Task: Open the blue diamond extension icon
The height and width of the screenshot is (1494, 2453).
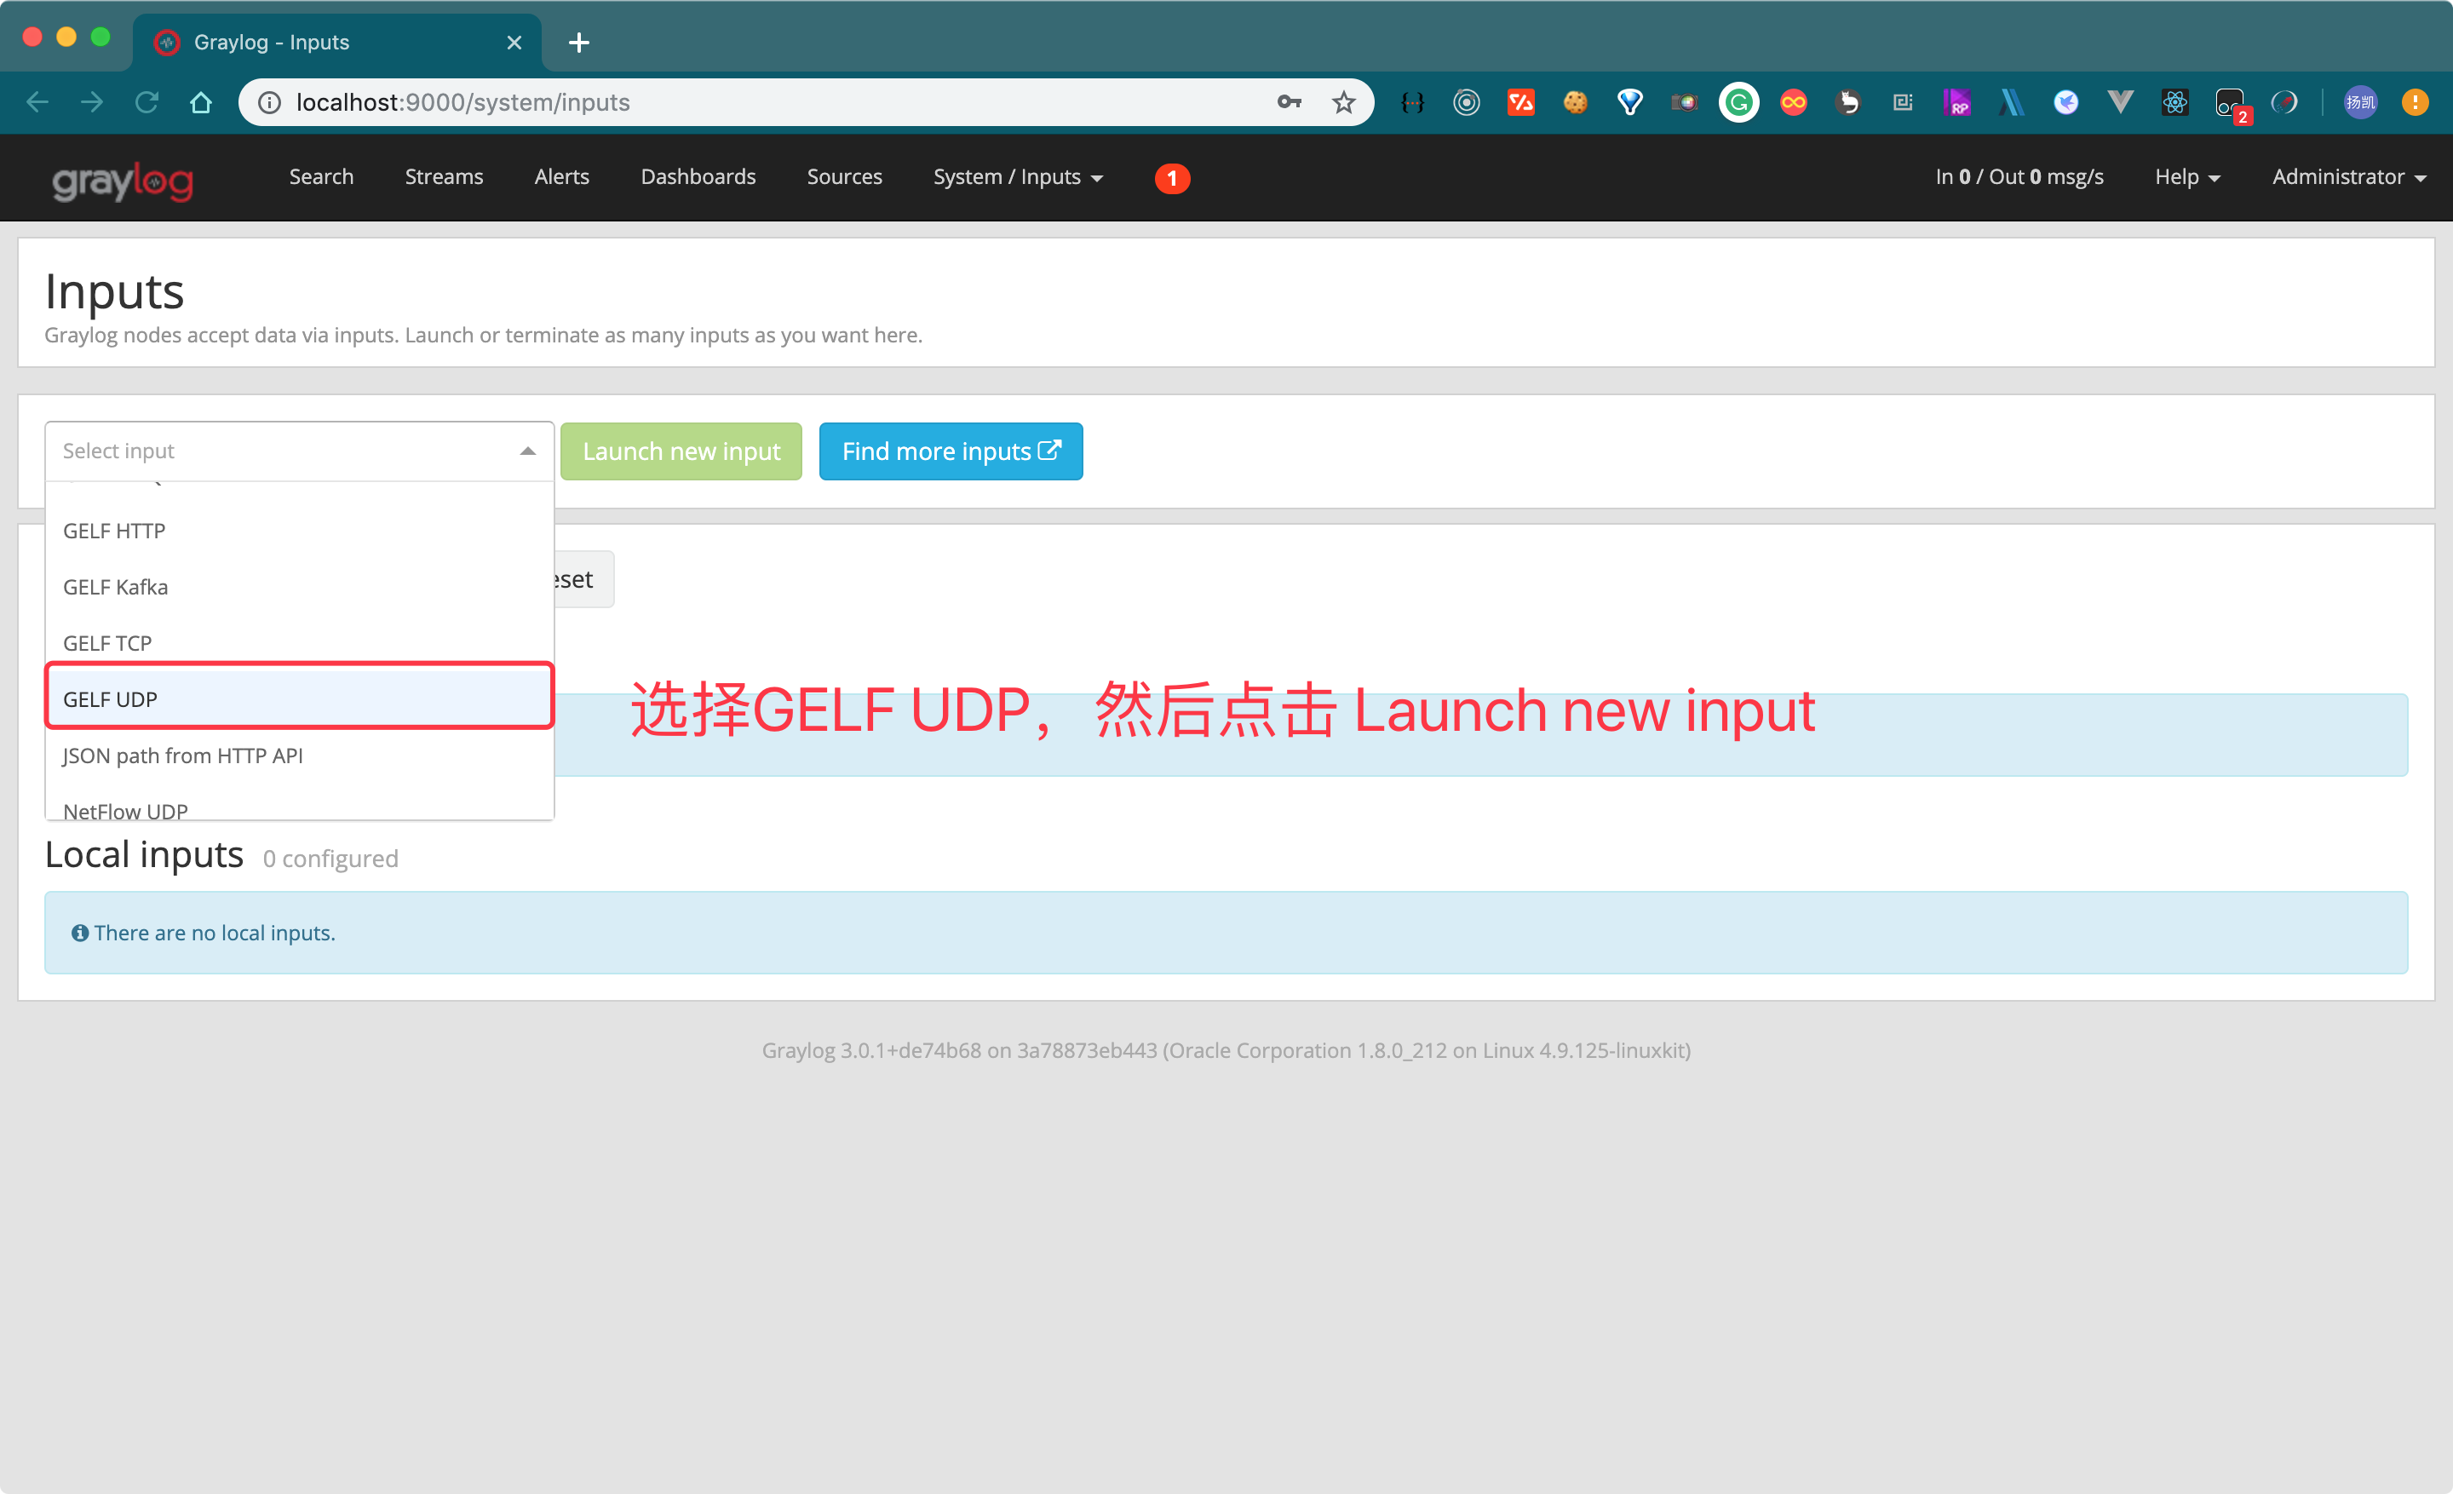Action: tap(1629, 102)
